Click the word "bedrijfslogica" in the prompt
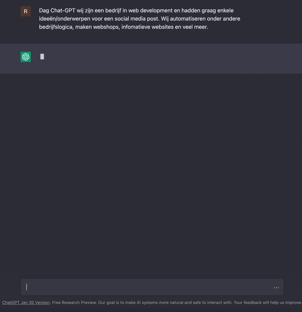The width and height of the screenshot is (302, 312). coord(56,27)
